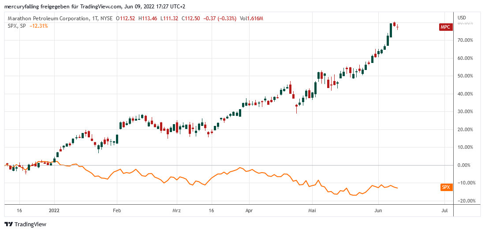Click the Jul marker on time axis

tap(444, 211)
